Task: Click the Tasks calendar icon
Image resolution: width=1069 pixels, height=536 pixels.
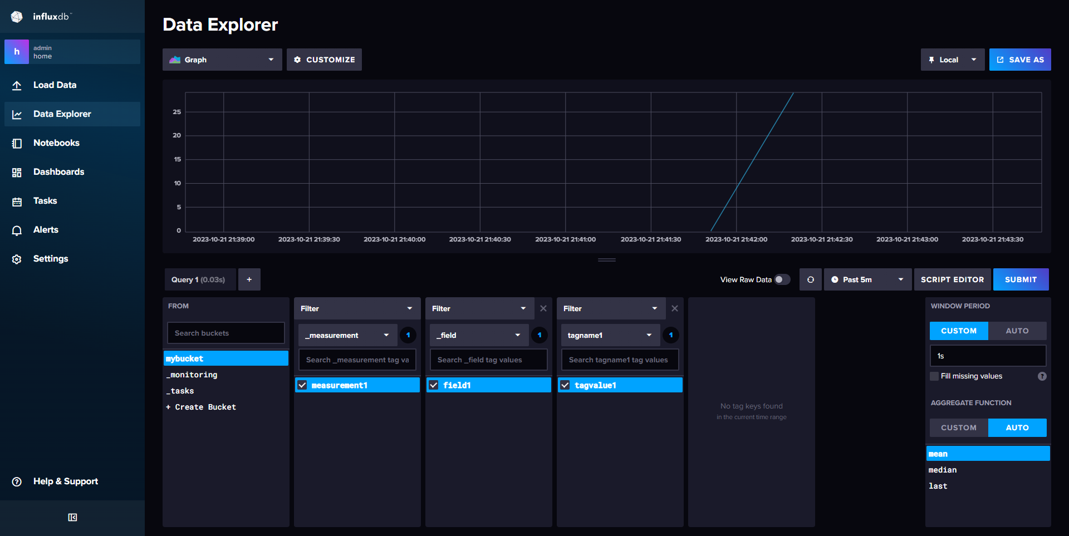Action: tap(17, 201)
